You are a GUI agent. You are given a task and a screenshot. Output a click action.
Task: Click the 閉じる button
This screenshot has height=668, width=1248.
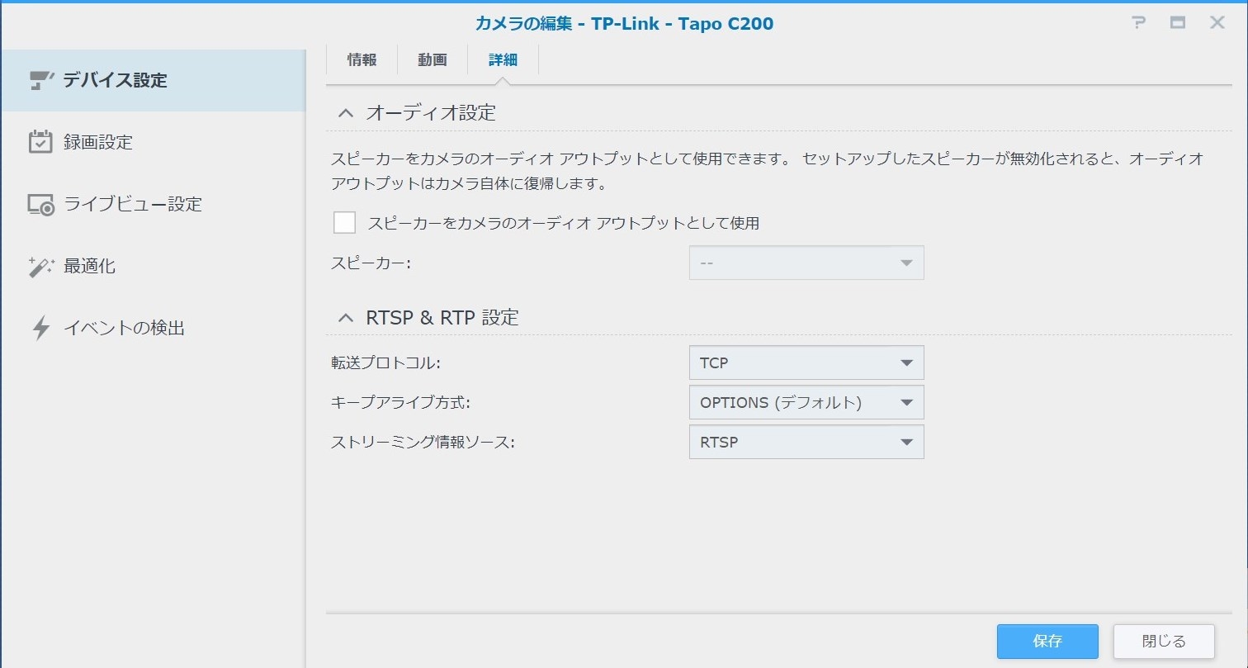coord(1164,642)
